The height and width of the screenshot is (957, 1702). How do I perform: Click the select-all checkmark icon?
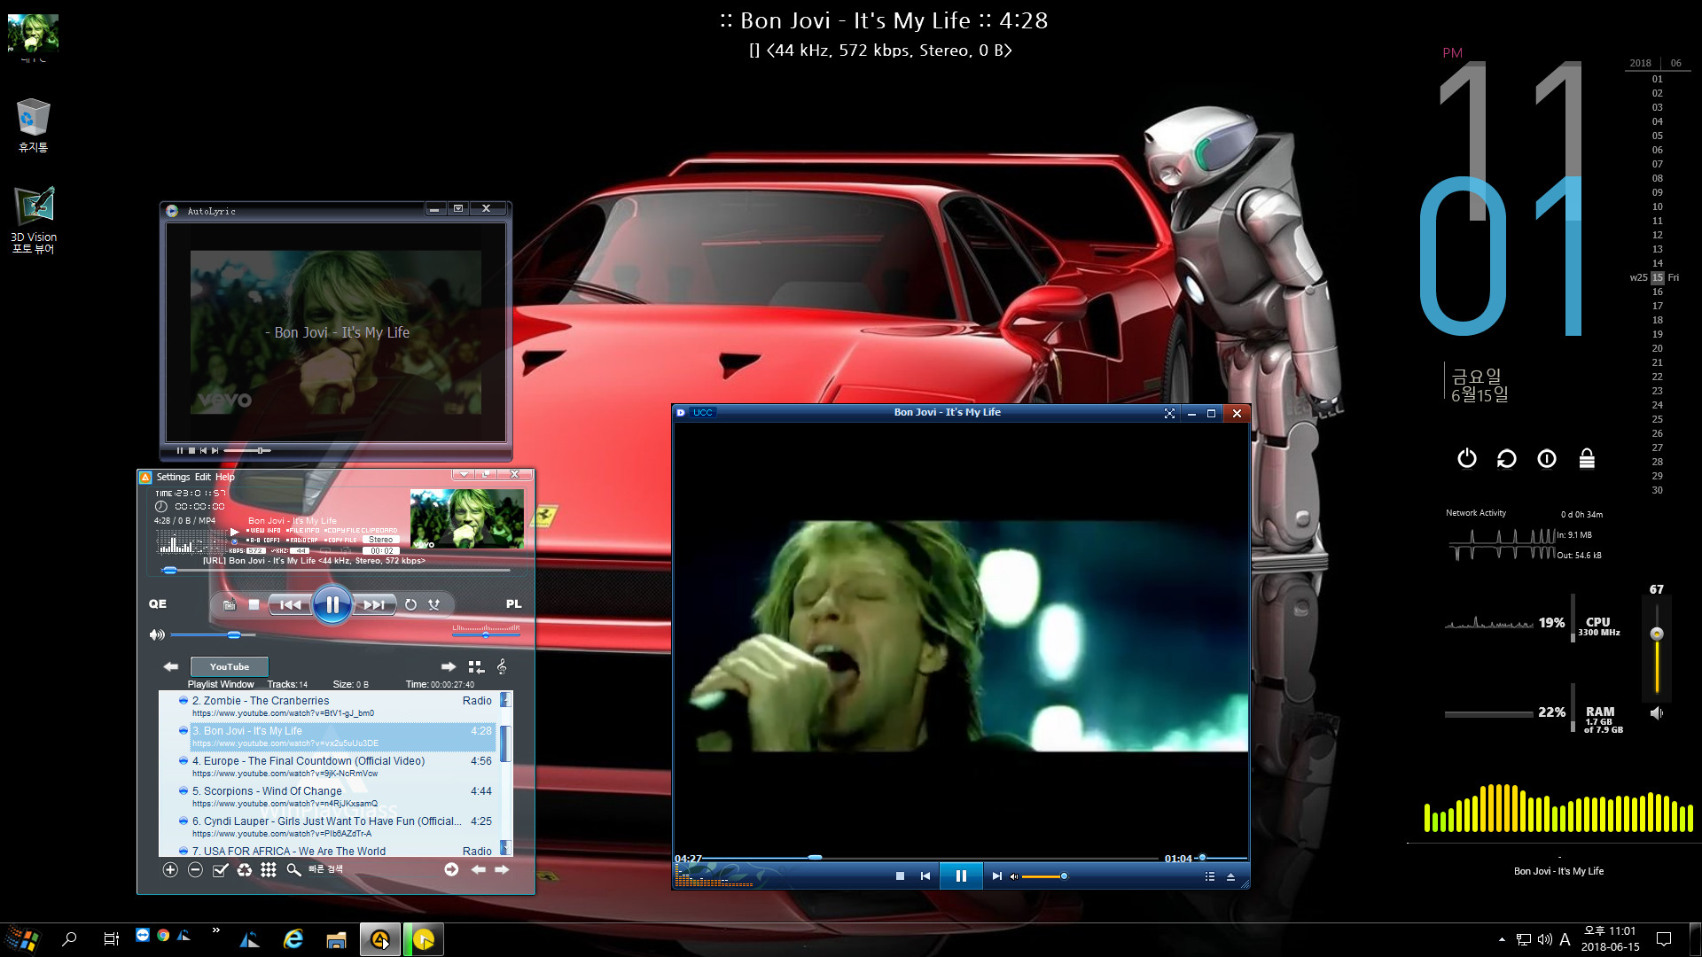tap(220, 870)
